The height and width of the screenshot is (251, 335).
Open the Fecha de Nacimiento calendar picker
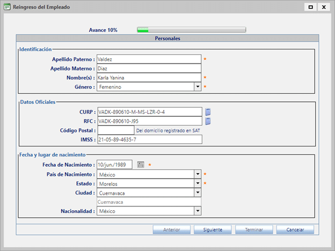click(x=141, y=165)
